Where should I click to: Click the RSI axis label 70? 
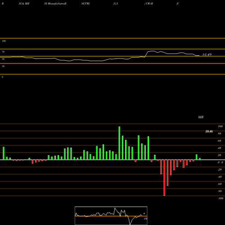(x=3, y=52)
